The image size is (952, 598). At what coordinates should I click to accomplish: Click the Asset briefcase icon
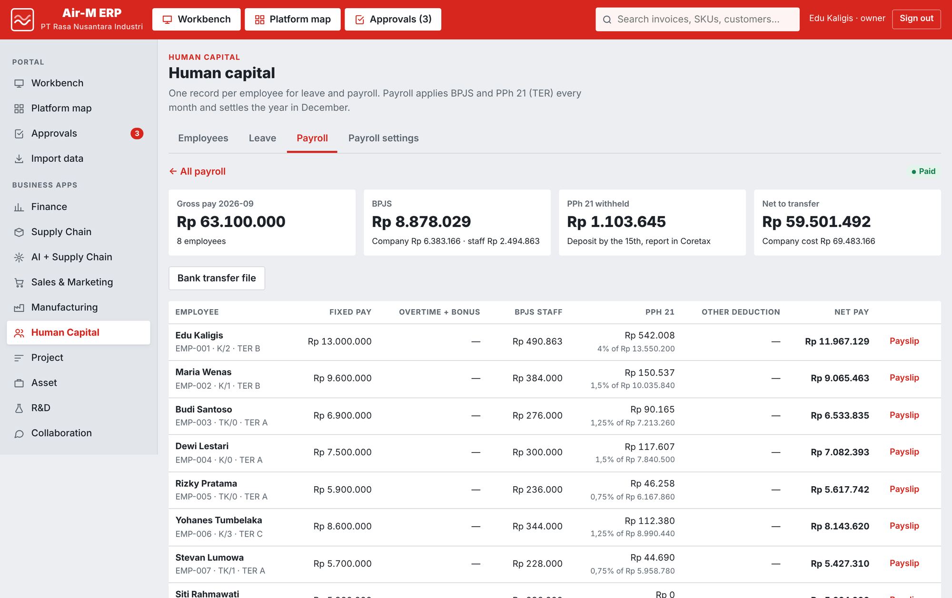(19, 383)
